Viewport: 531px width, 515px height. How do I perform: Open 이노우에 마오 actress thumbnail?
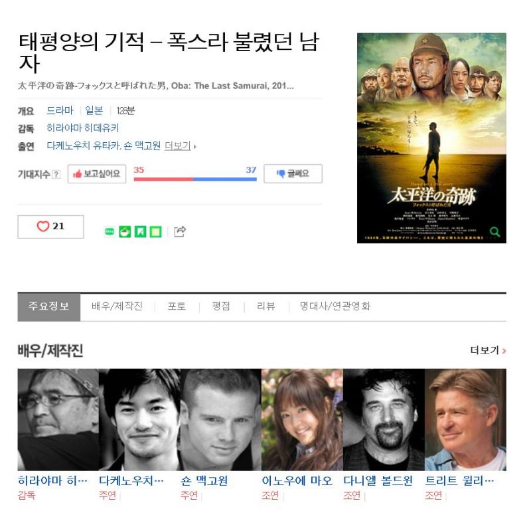click(302, 419)
